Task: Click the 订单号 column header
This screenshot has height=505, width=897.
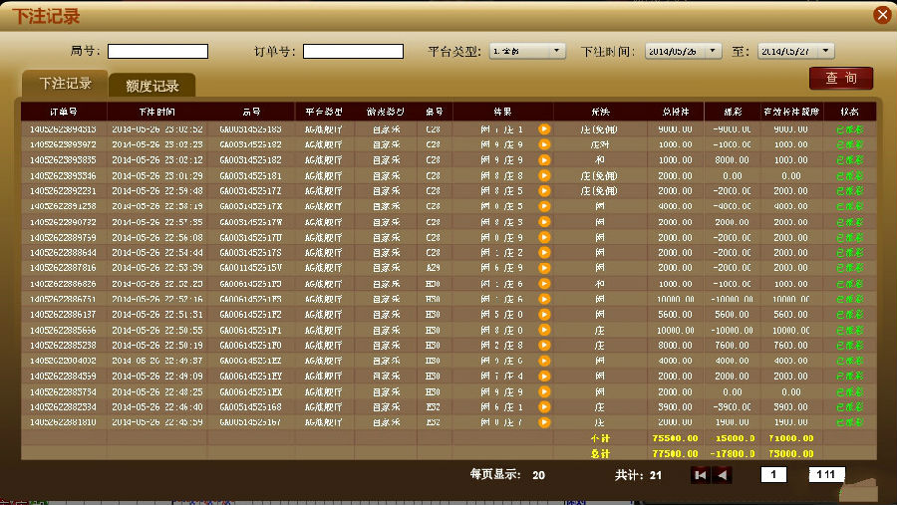Action: [64, 112]
